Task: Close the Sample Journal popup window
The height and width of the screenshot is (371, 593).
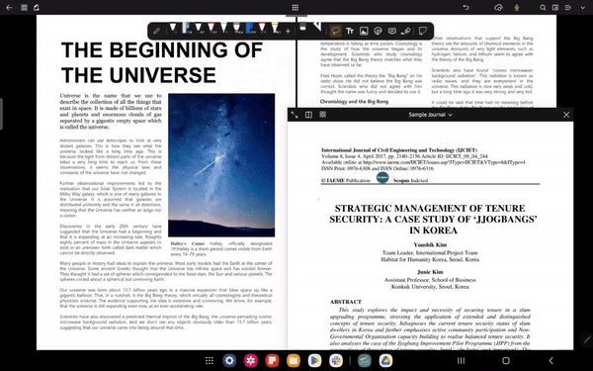Action: 566,115
